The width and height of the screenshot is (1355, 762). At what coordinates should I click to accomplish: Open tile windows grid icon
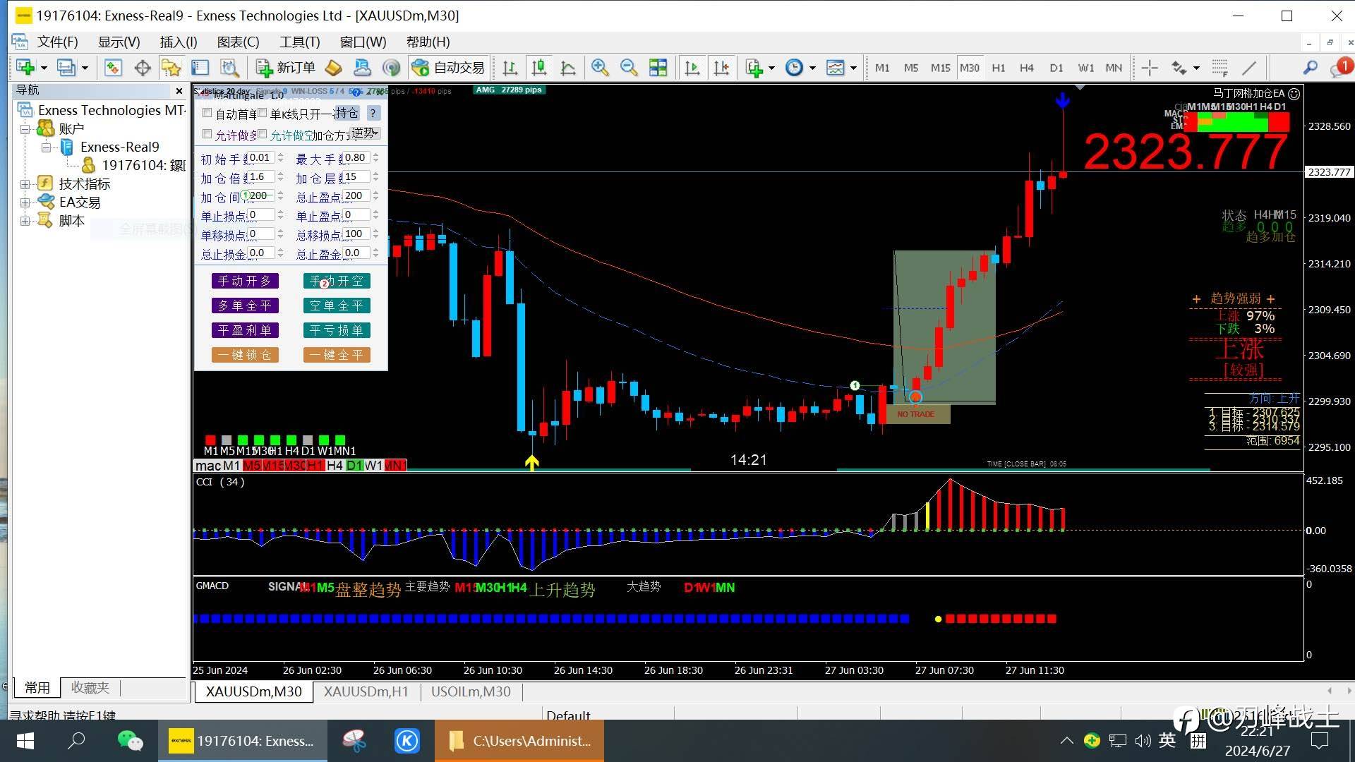click(x=658, y=68)
